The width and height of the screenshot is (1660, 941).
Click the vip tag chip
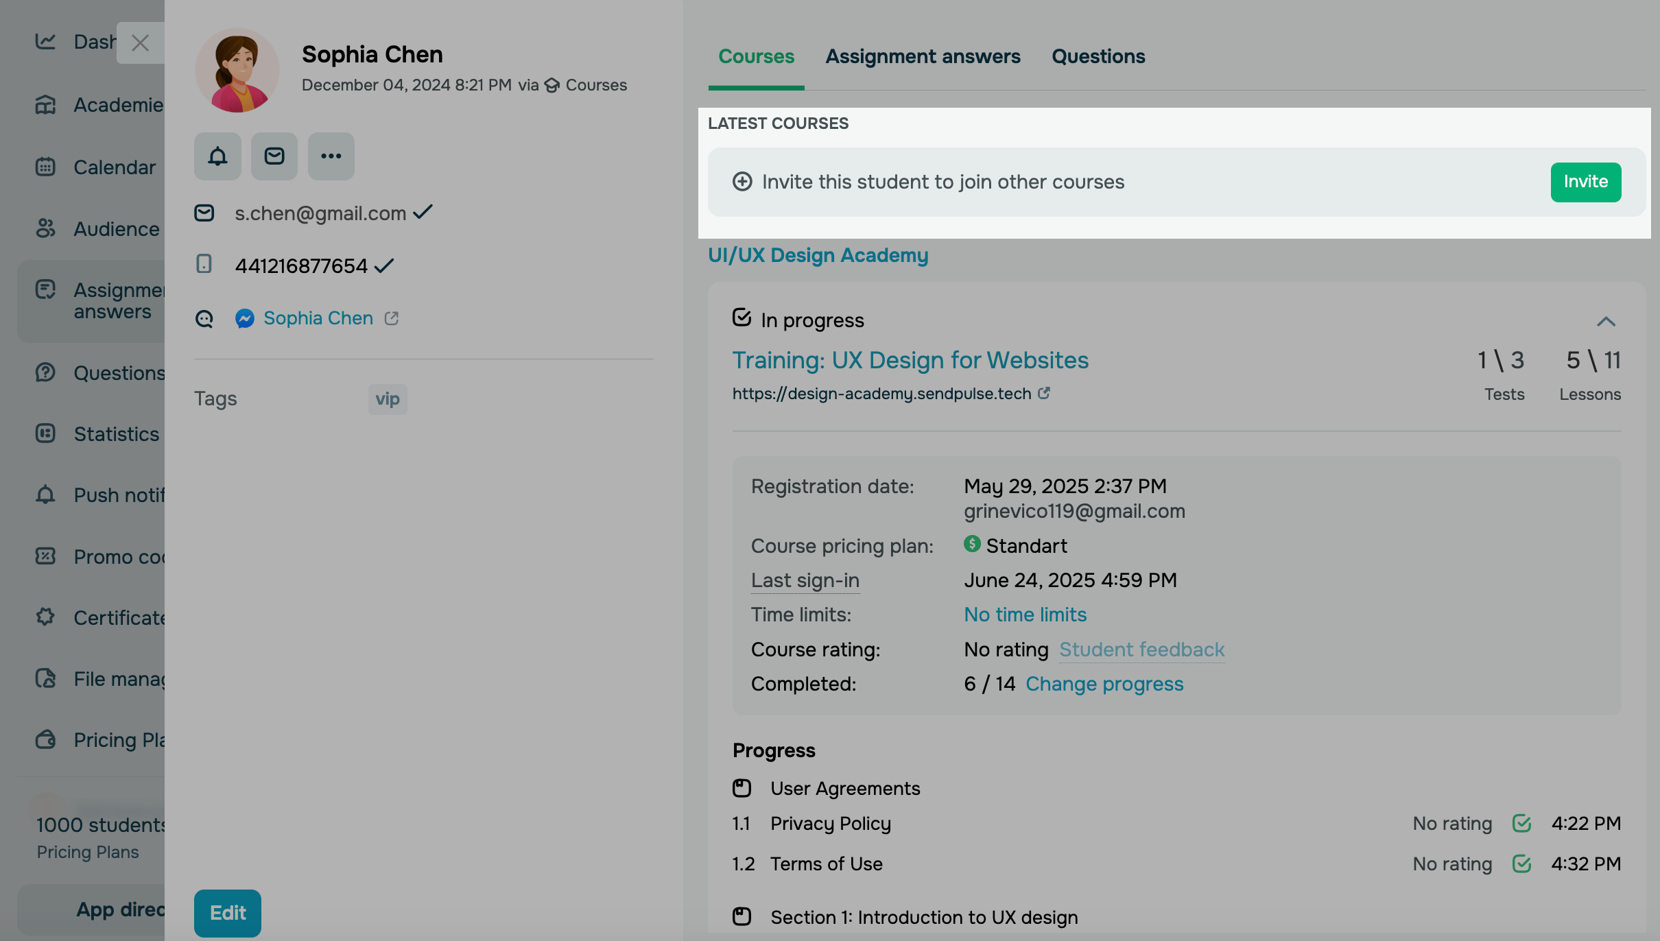click(388, 399)
